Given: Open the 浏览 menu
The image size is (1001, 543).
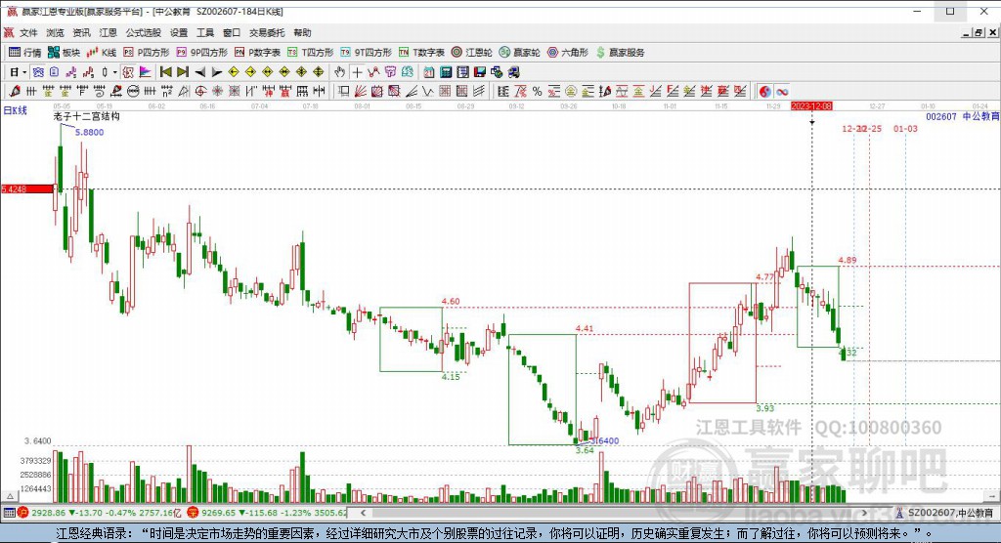Looking at the screenshot, I should point(55,32).
